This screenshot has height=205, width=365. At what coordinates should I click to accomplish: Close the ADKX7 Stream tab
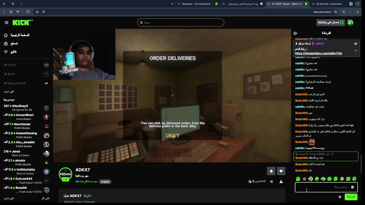tap(268, 4)
